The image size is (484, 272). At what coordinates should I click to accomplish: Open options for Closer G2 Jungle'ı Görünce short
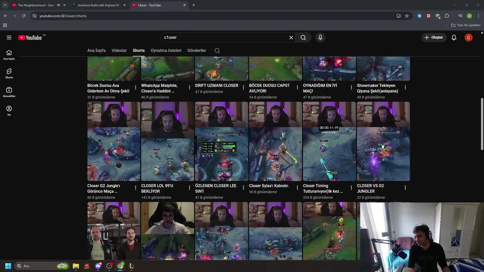click(x=135, y=188)
